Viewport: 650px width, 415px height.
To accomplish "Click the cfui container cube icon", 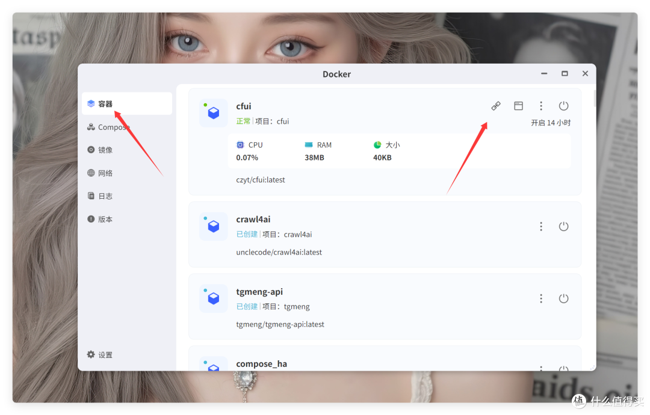I will click(214, 112).
